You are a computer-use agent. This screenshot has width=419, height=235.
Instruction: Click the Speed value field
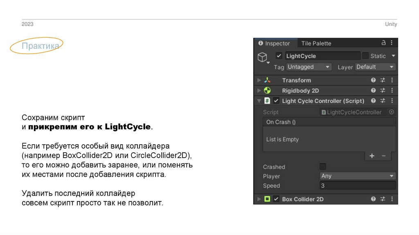(358, 185)
